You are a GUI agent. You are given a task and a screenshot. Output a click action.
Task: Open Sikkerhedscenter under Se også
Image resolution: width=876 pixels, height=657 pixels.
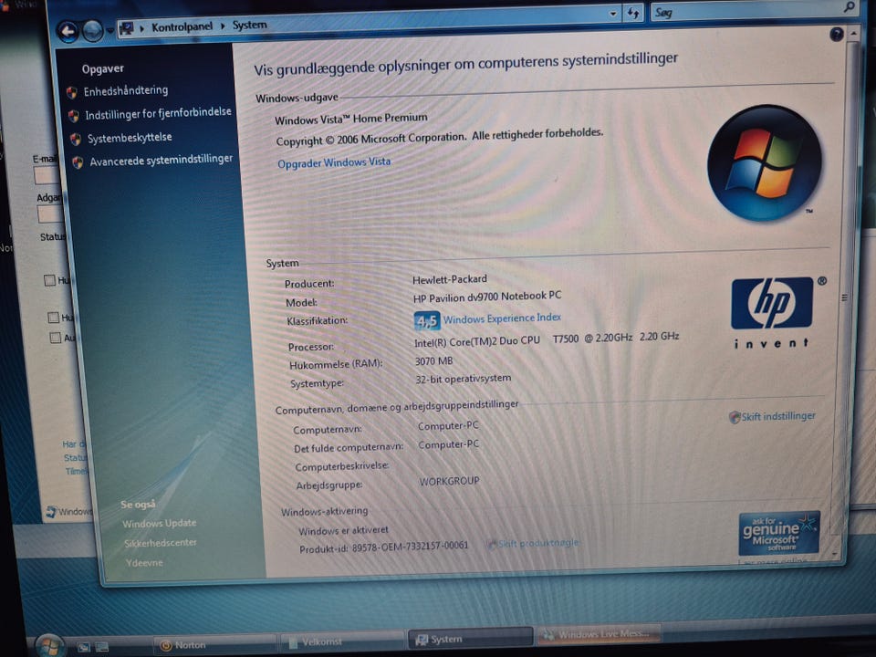161,542
